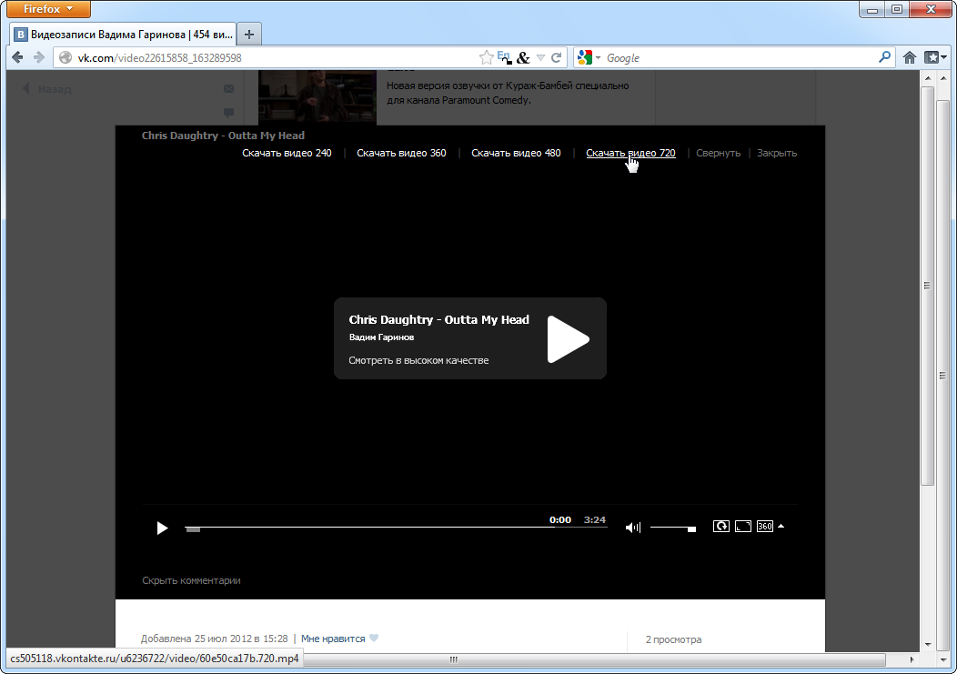Open author Вадим Гаринов in overlay
Screen dimensions: 957x674
point(381,337)
